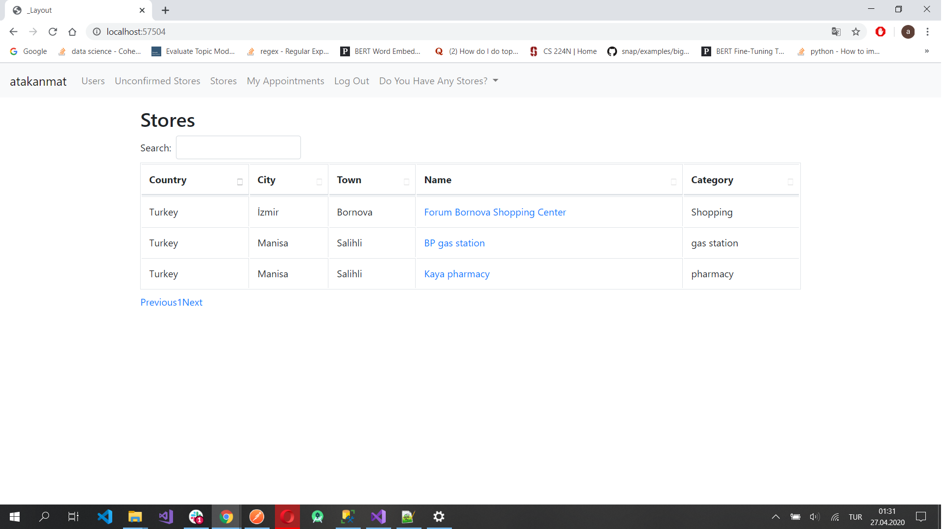Open Windows Settings gear in taskbar
Image resolution: width=943 pixels, height=529 pixels.
point(440,517)
